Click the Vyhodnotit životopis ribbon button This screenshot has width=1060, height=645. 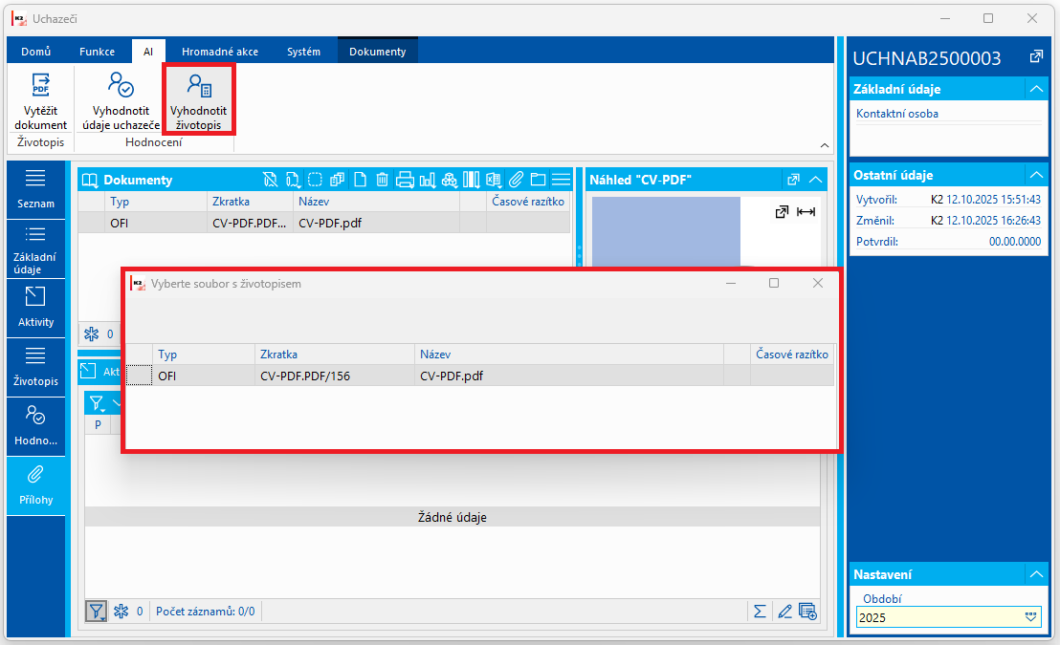pyautogui.click(x=199, y=102)
